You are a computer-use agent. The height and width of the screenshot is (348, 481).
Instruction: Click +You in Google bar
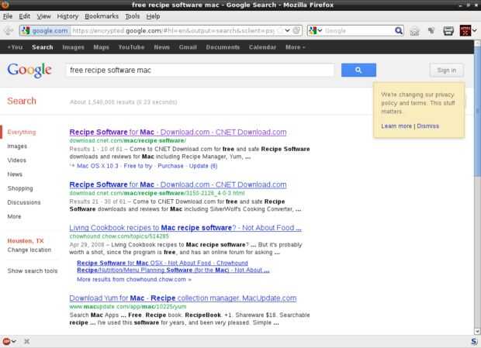tap(15, 47)
